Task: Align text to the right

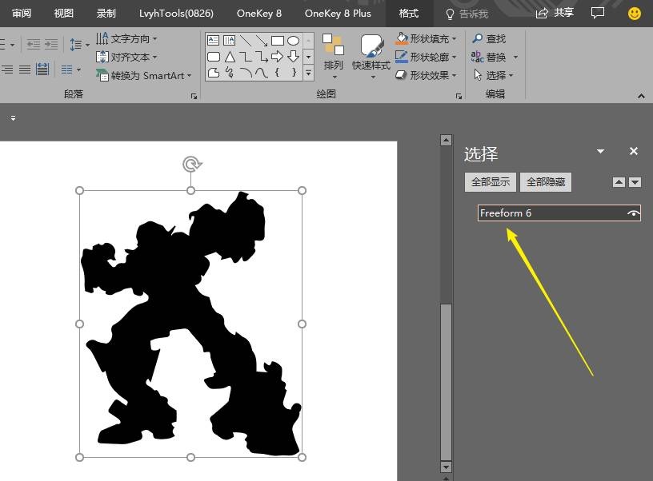Action: pos(7,70)
